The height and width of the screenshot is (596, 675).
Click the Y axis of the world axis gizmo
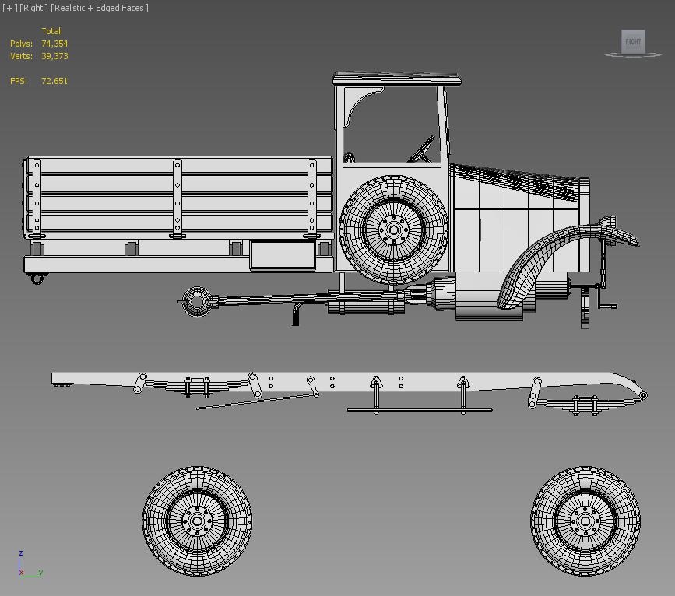click(x=39, y=572)
